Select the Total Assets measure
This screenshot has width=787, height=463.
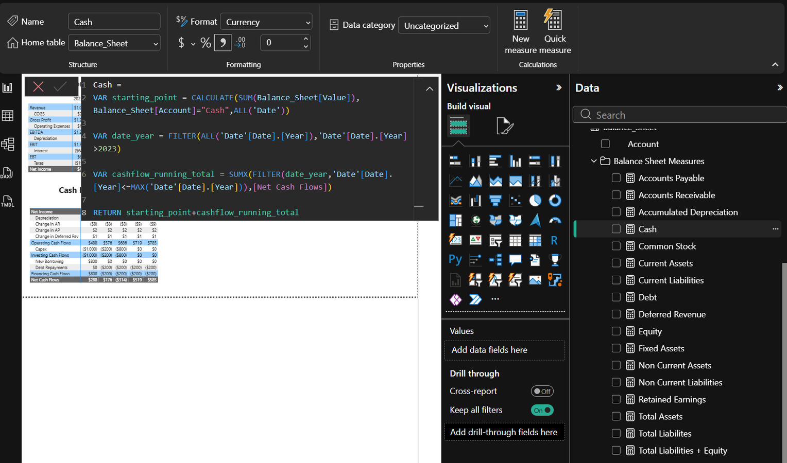(660, 416)
